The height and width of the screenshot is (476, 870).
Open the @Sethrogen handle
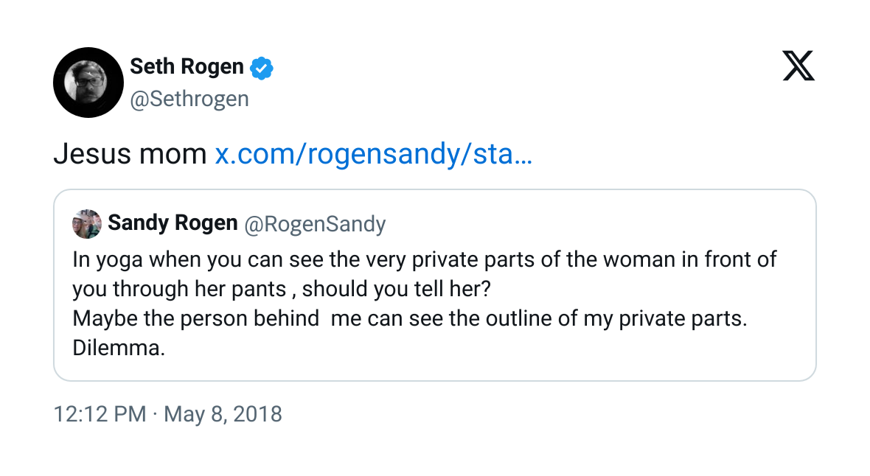[x=189, y=99]
